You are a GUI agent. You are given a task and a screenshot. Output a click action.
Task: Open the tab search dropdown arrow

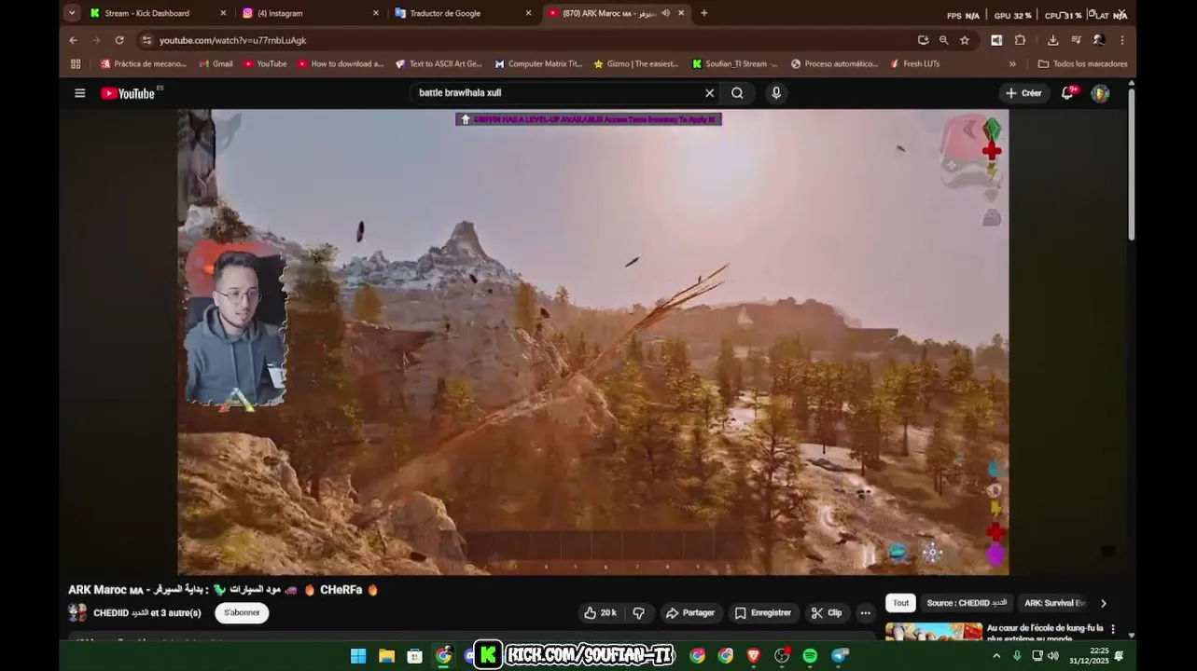click(72, 13)
